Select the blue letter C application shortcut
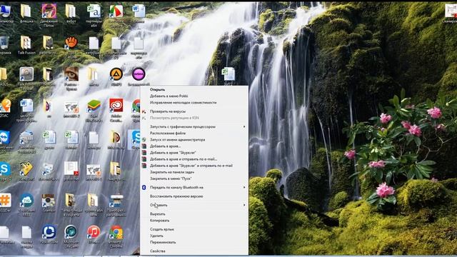The image size is (457, 257). tap(49, 232)
